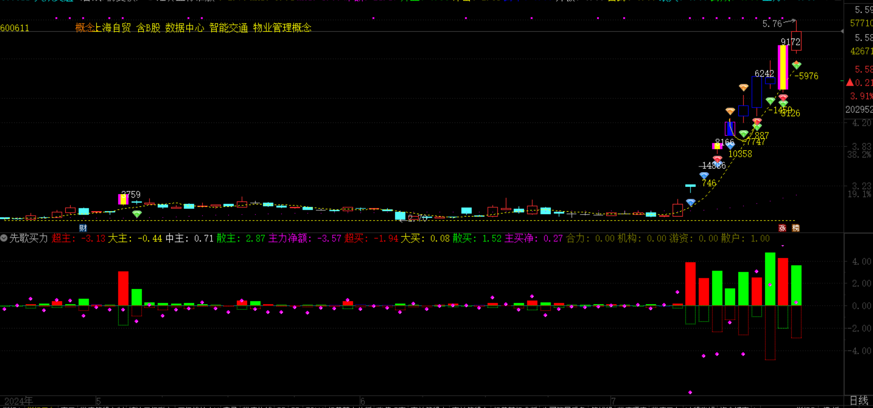The height and width of the screenshot is (408, 873).
Task: Click month 5 marker on time axis
Action: tap(98, 401)
